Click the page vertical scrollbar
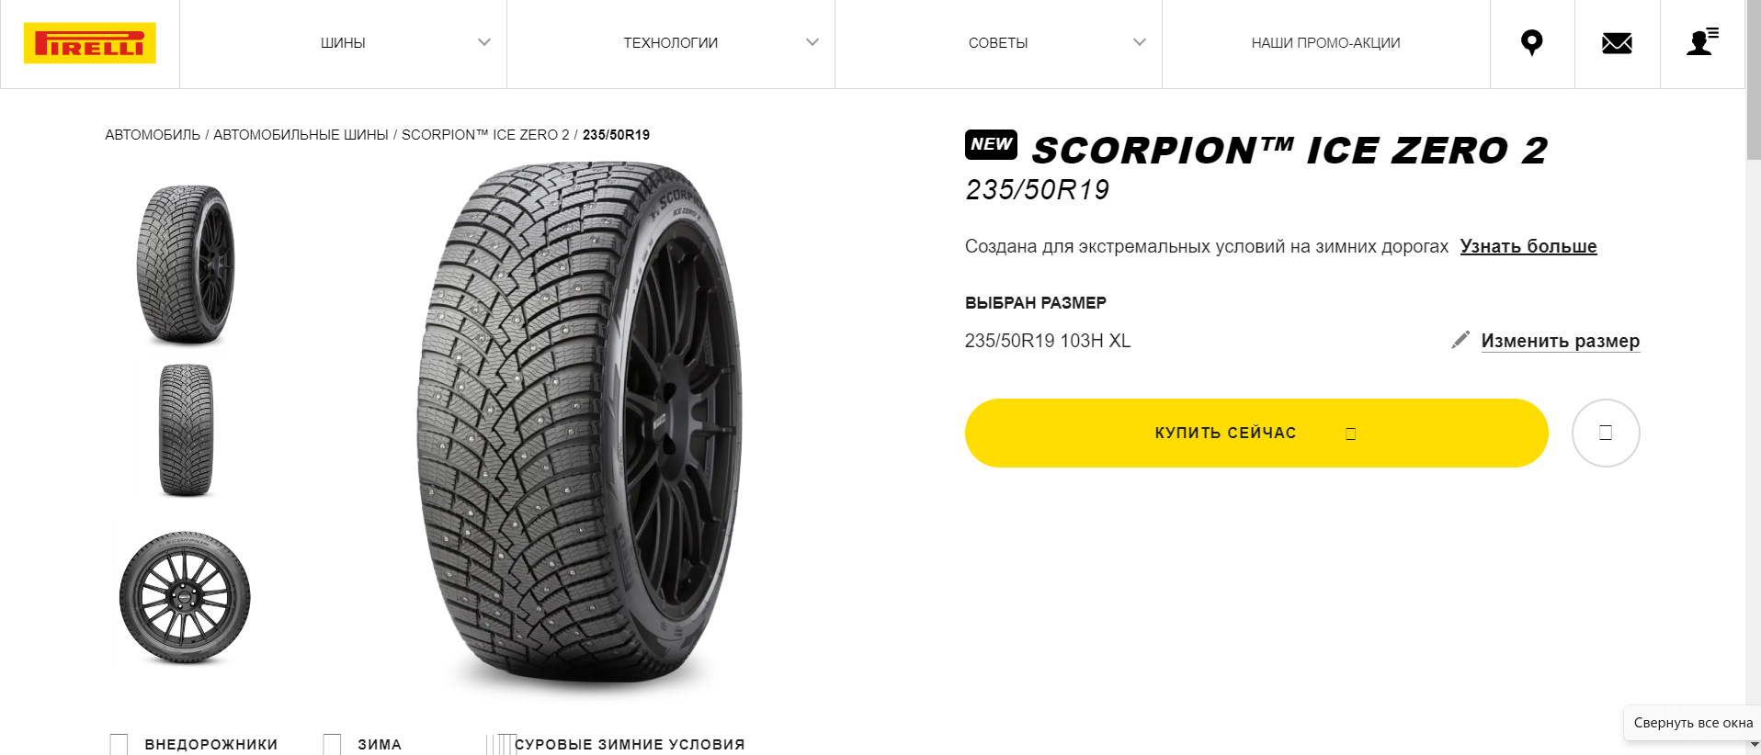1761x755 pixels. [1753, 367]
